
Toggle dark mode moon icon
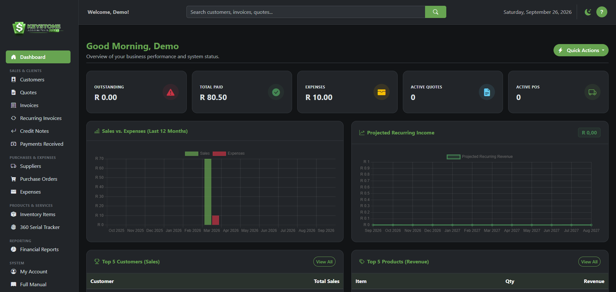(588, 12)
